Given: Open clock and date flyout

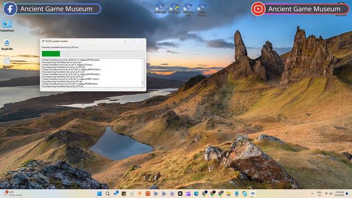Looking at the screenshot, I should (x=340, y=194).
